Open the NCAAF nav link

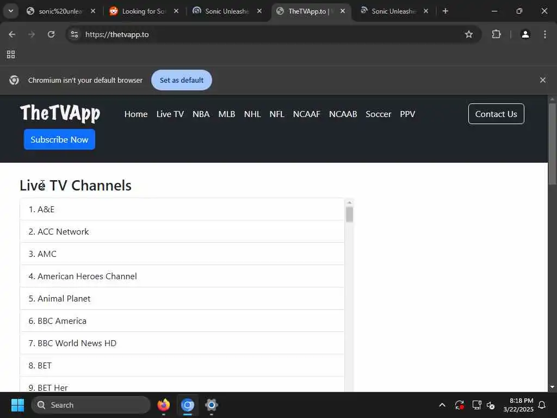(307, 114)
